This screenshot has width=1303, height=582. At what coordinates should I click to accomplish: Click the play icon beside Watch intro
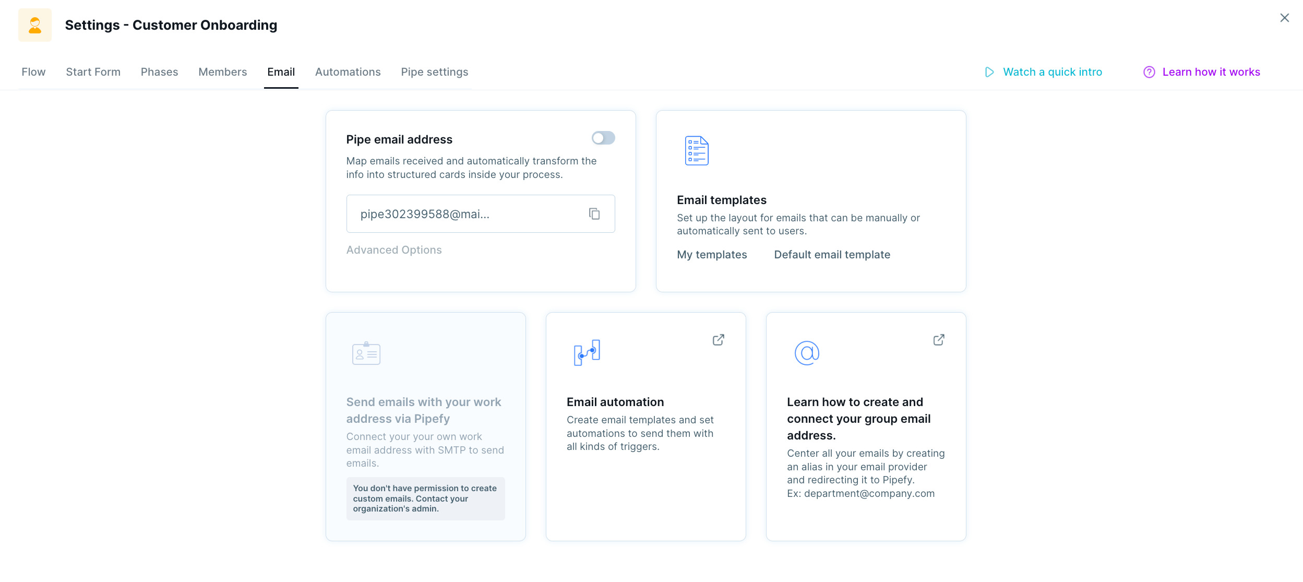click(989, 72)
